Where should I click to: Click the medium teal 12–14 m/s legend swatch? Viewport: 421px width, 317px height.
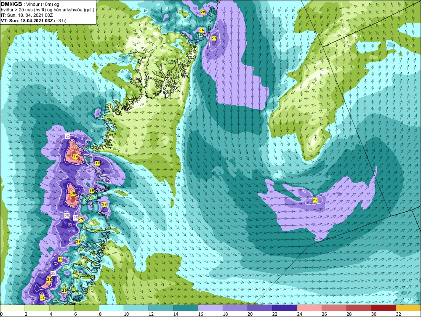pyautogui.click(x=161, y=308)
